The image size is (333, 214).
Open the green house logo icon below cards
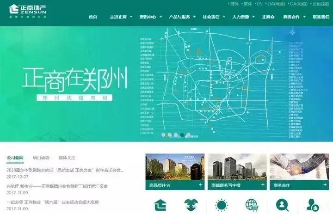click(160, 205)
